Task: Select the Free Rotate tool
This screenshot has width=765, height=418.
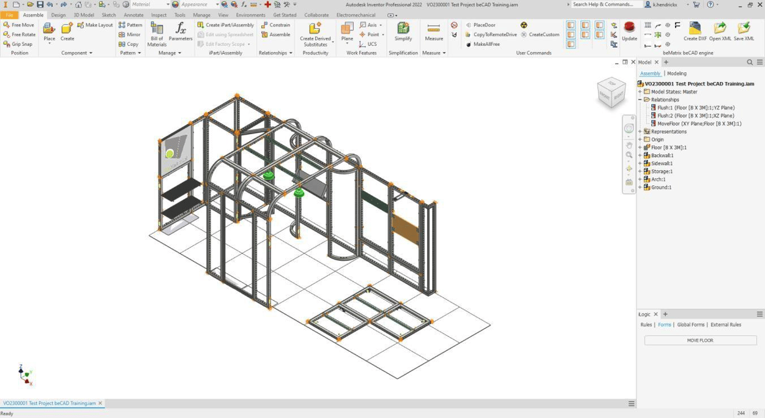Action: coord(19,34)
